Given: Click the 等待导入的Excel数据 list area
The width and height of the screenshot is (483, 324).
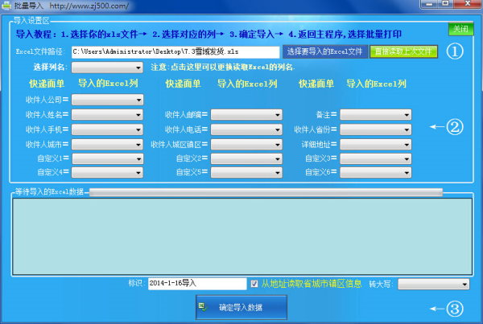Looking at the screenshot, I should pos(242,236).
